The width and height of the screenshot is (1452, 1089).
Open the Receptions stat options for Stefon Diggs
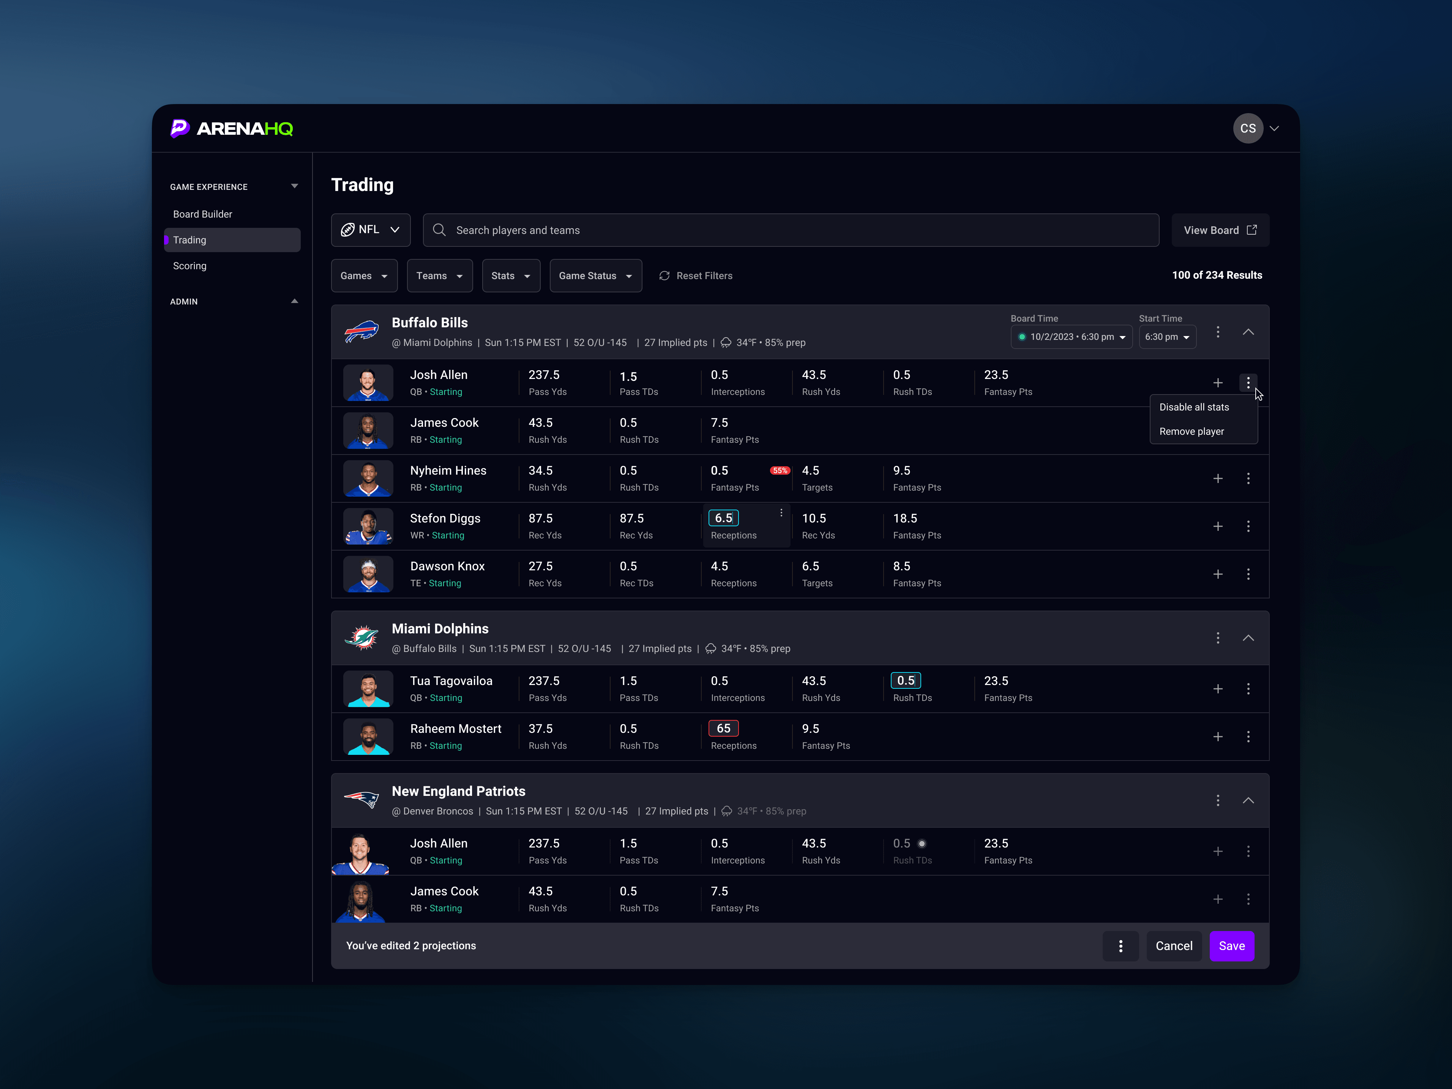click(x=781, y=513)
